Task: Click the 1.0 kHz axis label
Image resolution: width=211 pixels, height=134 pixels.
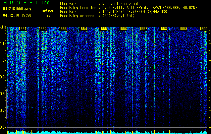Action: pos(3,60)
